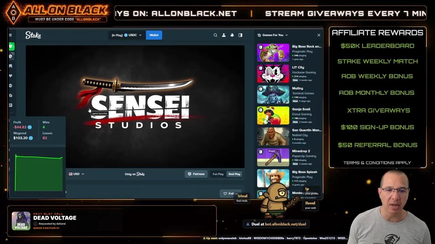Click the circular arrow sidebar icon
Viewport: 435px width, 244px height.
(11, 86)
